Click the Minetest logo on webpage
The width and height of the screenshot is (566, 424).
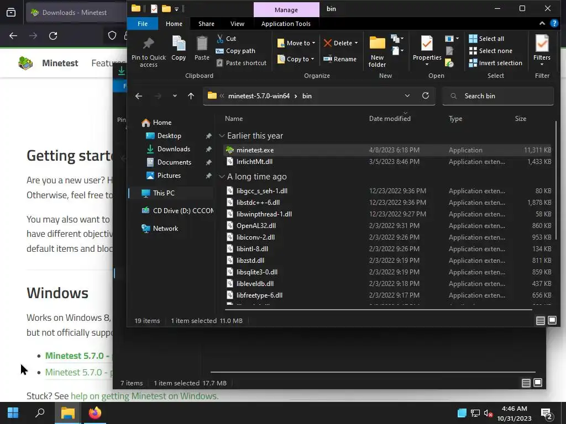pyautogui.click(x=25, y=63)
